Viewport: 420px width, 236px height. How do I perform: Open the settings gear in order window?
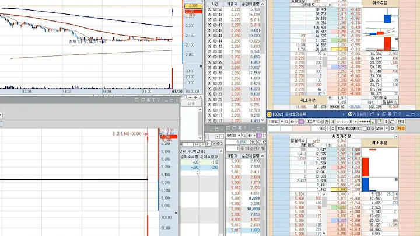pos(392,129)
